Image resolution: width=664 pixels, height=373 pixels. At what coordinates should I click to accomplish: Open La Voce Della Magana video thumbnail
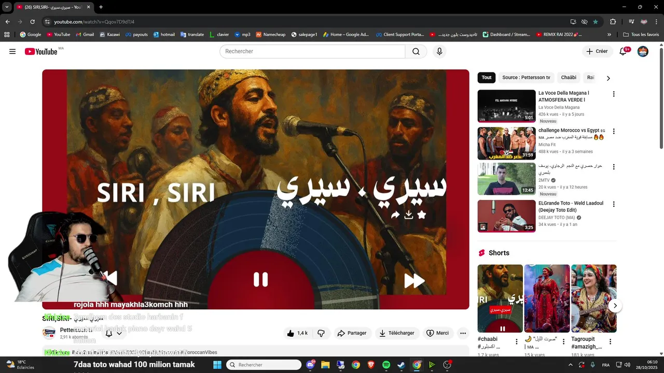tap(506, 106)
